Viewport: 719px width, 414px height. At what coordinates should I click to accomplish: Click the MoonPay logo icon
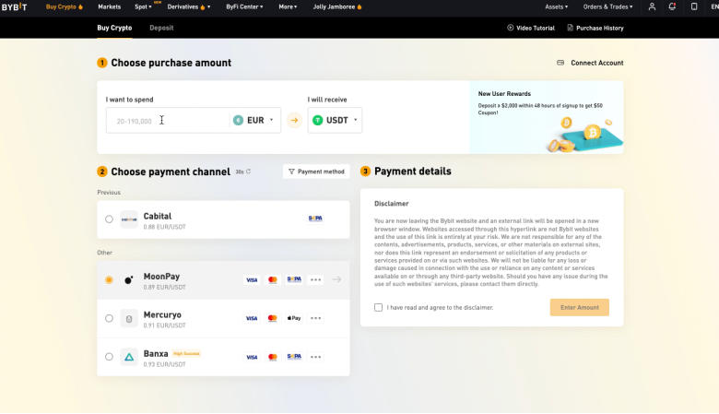point(129,279)
